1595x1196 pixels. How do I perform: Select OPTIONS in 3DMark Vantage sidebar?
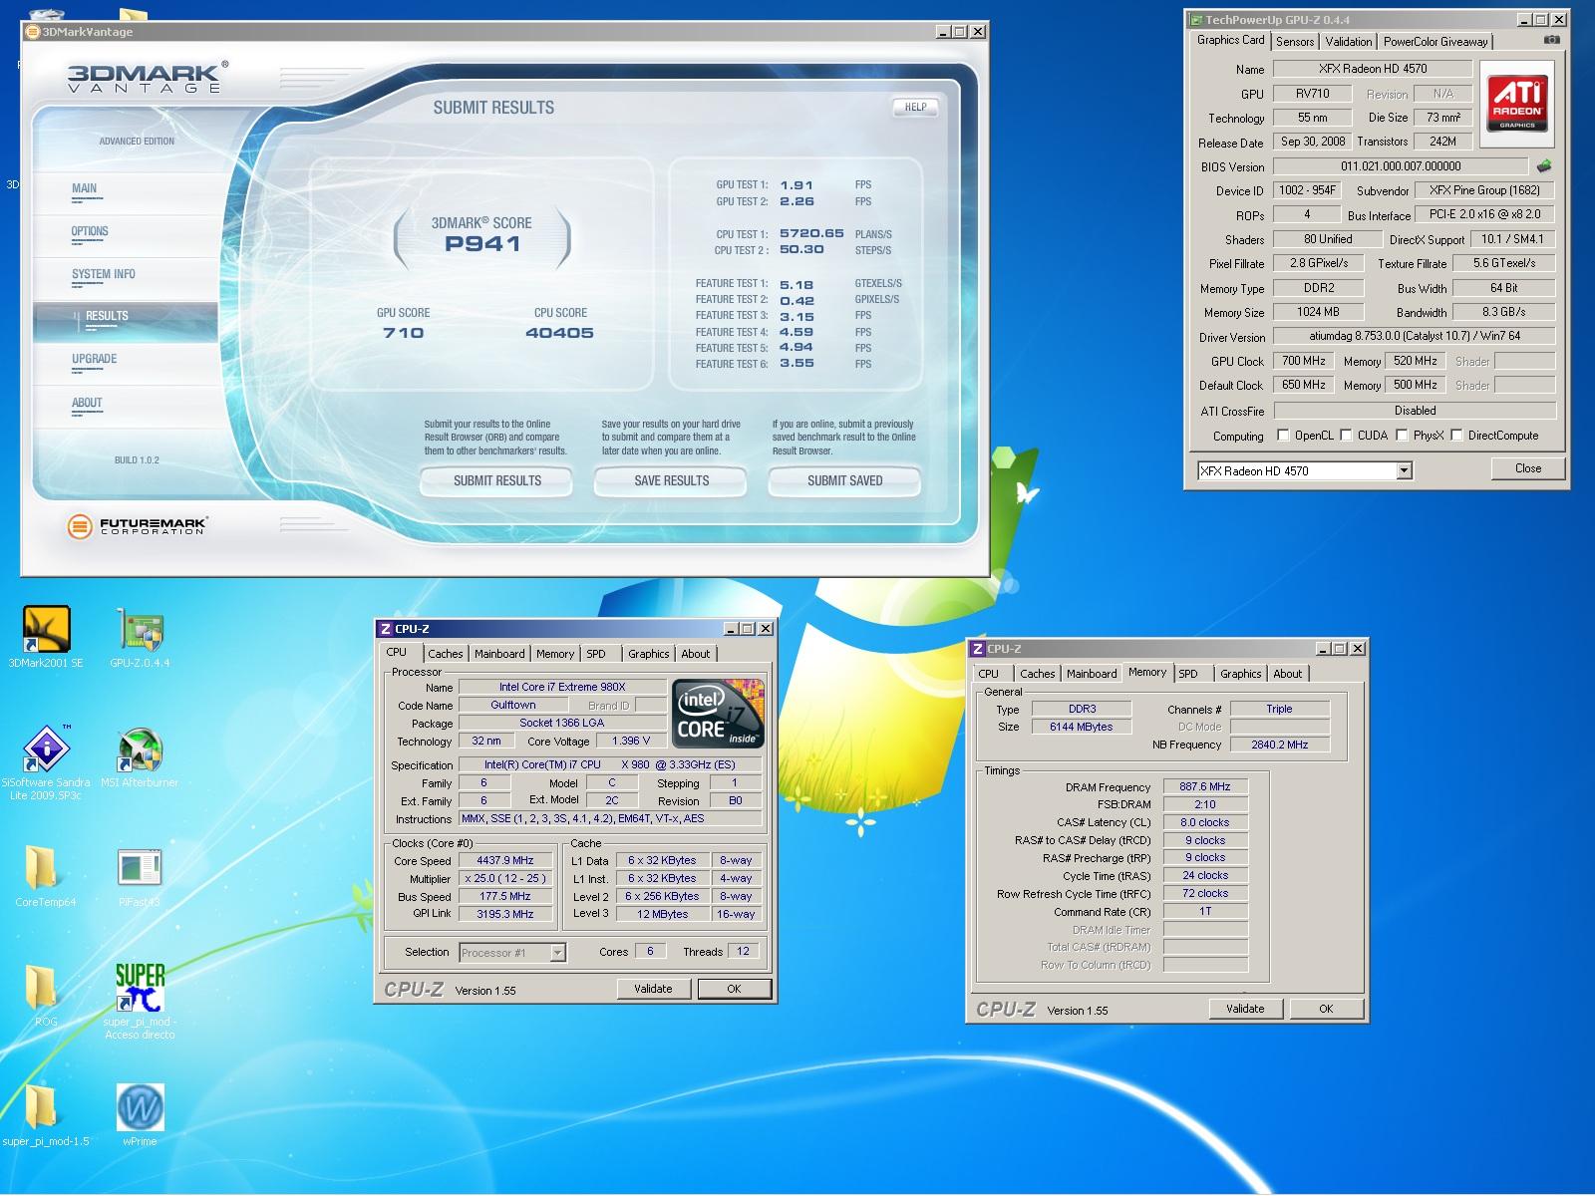click(90, 231)
